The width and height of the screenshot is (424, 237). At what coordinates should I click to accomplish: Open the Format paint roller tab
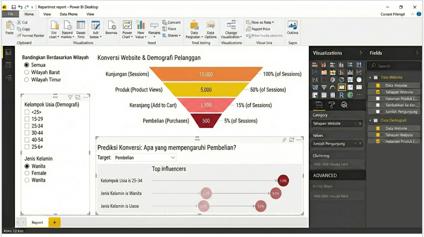click(331, 106)
